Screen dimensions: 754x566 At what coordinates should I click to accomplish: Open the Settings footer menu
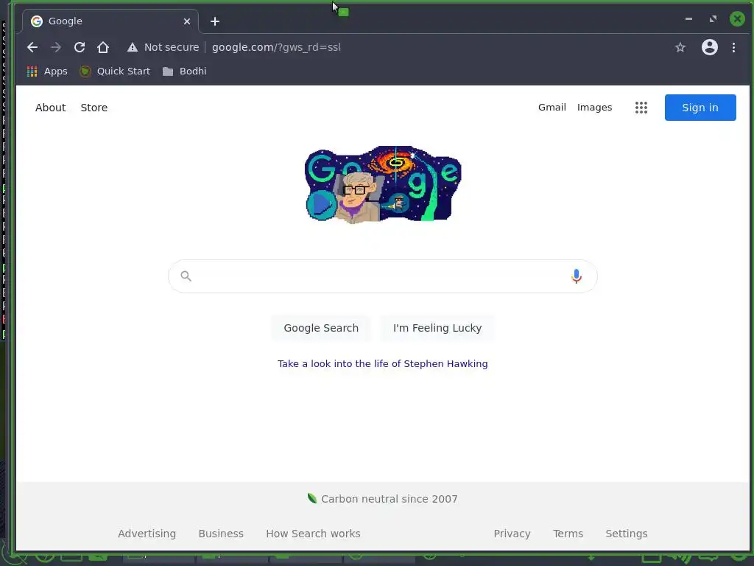[x=626, y=534]
